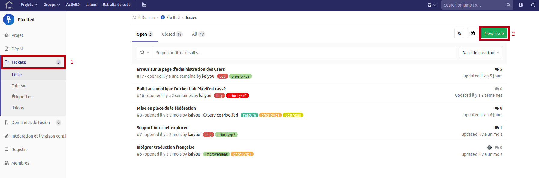Image resolution: width=539 pixels, height=178 pixels.
Task: Switch to the Closed issues tab
Action: (172, 34)
